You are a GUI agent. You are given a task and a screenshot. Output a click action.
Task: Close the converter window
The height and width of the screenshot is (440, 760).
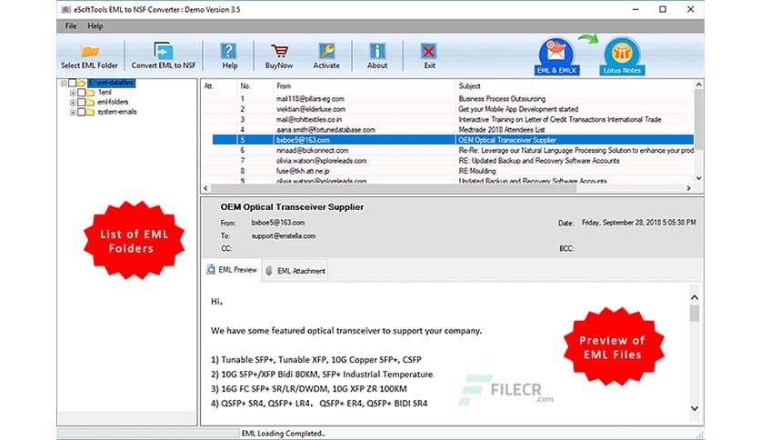(691, 9)
